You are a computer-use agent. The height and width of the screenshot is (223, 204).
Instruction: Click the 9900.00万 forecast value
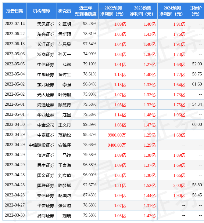click(x=117, y=135)
